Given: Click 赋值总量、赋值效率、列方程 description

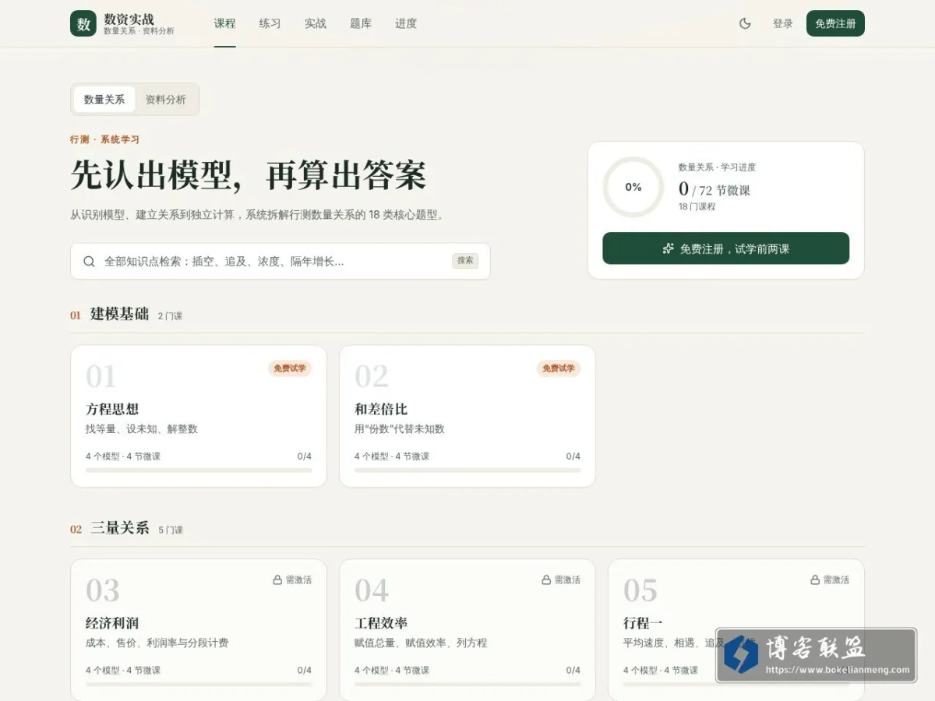Looking at the screenshot, I should (x=421, y=643).
